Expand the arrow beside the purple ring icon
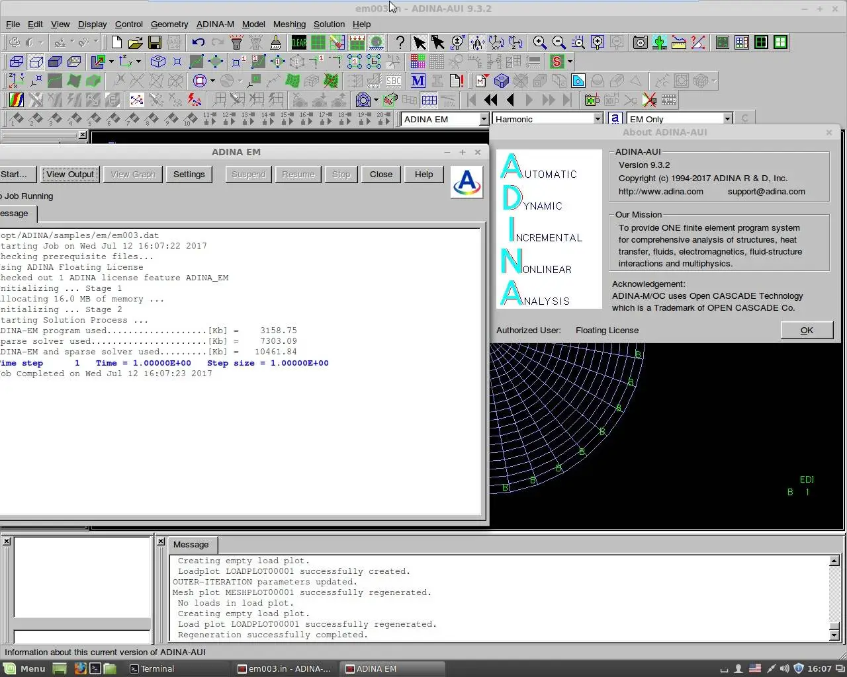 coord(212,81)
